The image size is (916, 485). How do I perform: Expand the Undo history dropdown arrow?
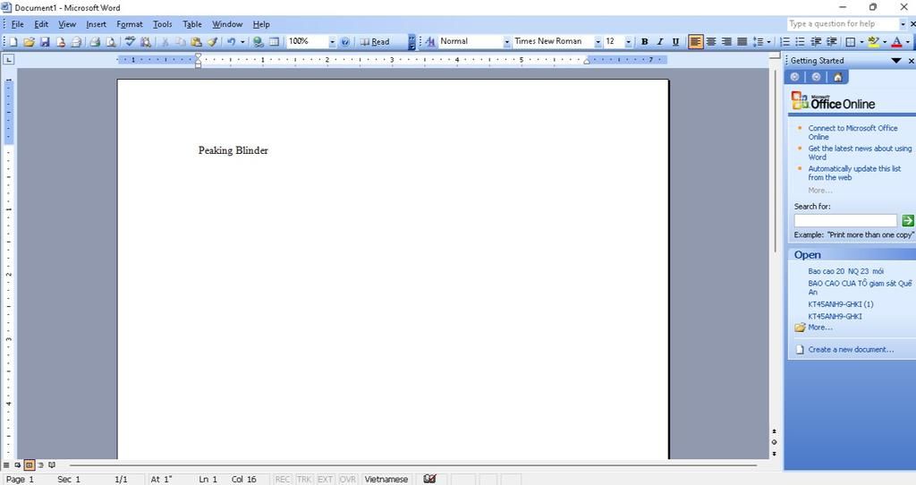pos(242,41)
